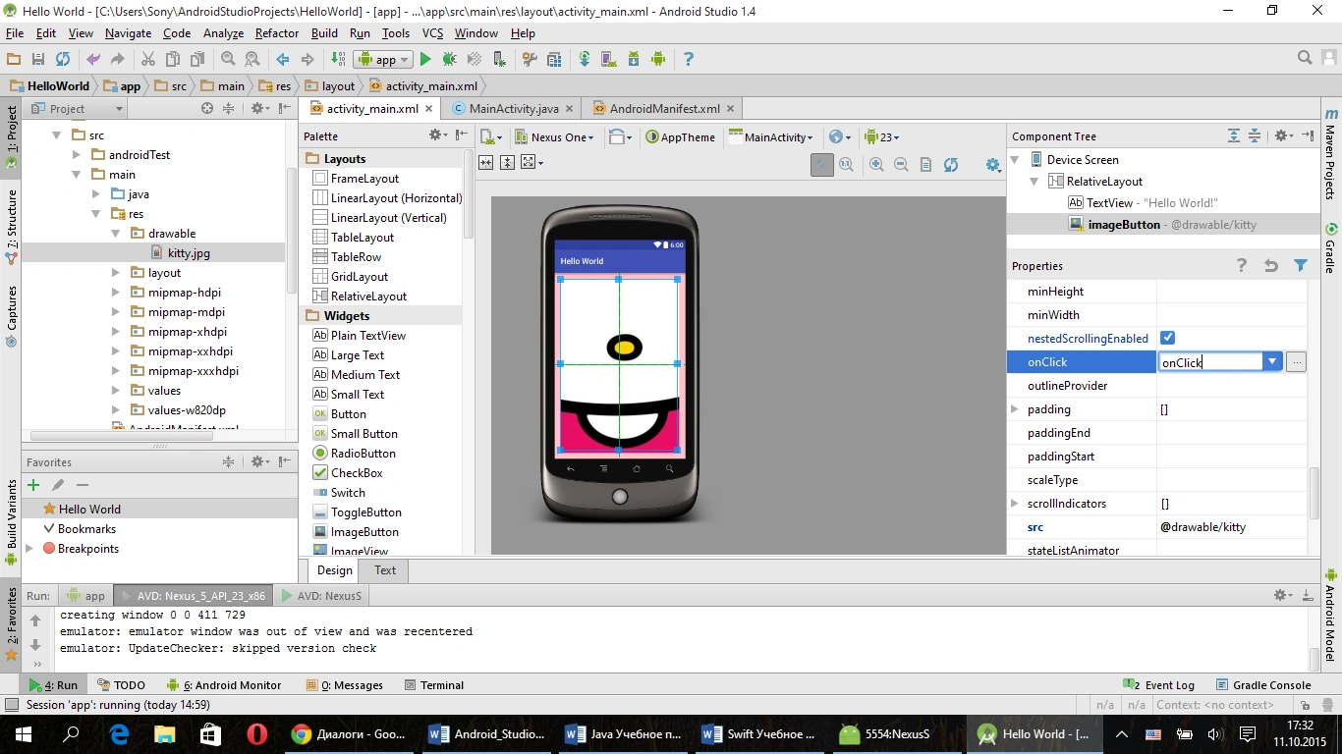Open the AVD Manager from toolbar

(x=608, y=59)
